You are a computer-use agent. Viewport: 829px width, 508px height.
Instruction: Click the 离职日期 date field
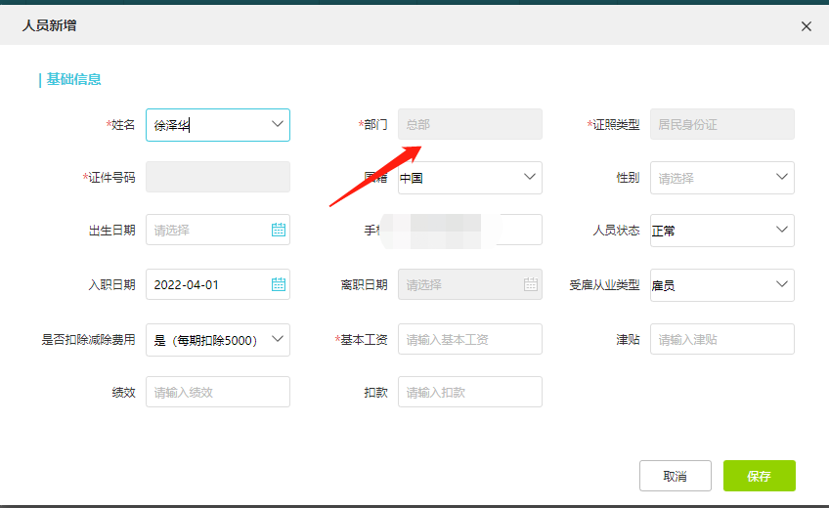coord(470,284)
